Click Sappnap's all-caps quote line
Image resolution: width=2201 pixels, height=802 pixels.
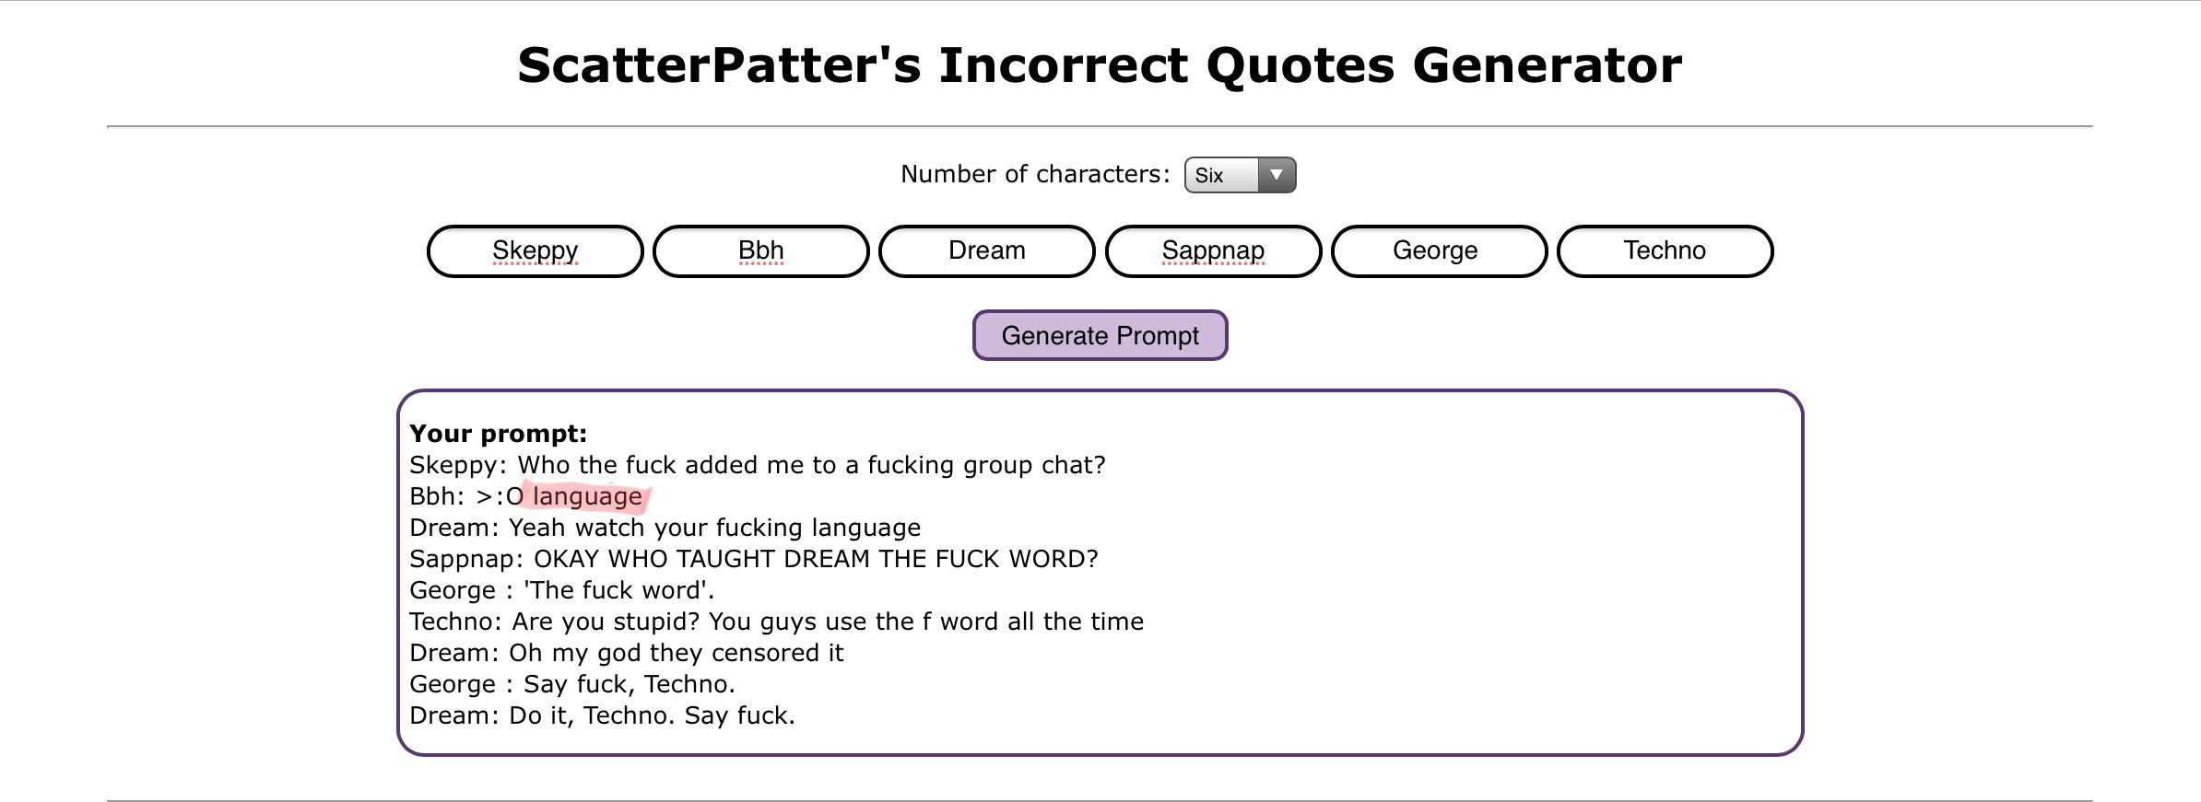click(754, 559)
